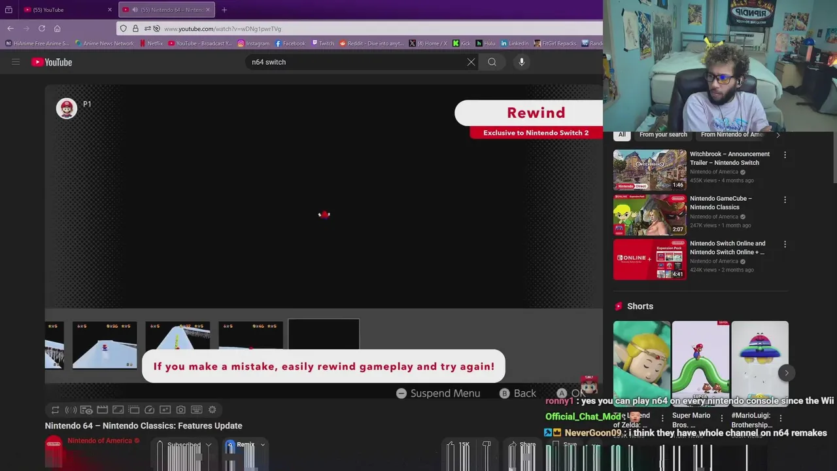Clear the search box with the X icon
837x471 pixels.
471,62
